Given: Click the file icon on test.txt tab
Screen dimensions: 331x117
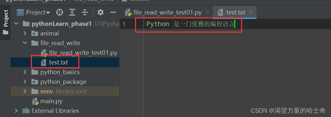Looking at the screenshot, I should click(220, 13).
